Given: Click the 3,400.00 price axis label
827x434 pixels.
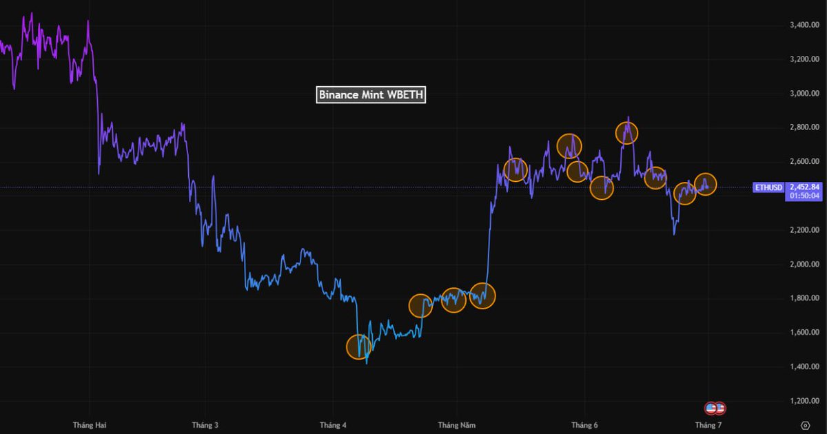Looking at the screenshot, I should point(804,25).
